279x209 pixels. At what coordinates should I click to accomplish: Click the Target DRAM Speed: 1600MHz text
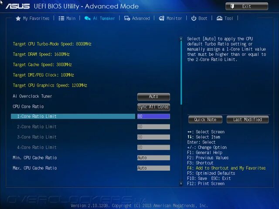(x=41, y=54)
